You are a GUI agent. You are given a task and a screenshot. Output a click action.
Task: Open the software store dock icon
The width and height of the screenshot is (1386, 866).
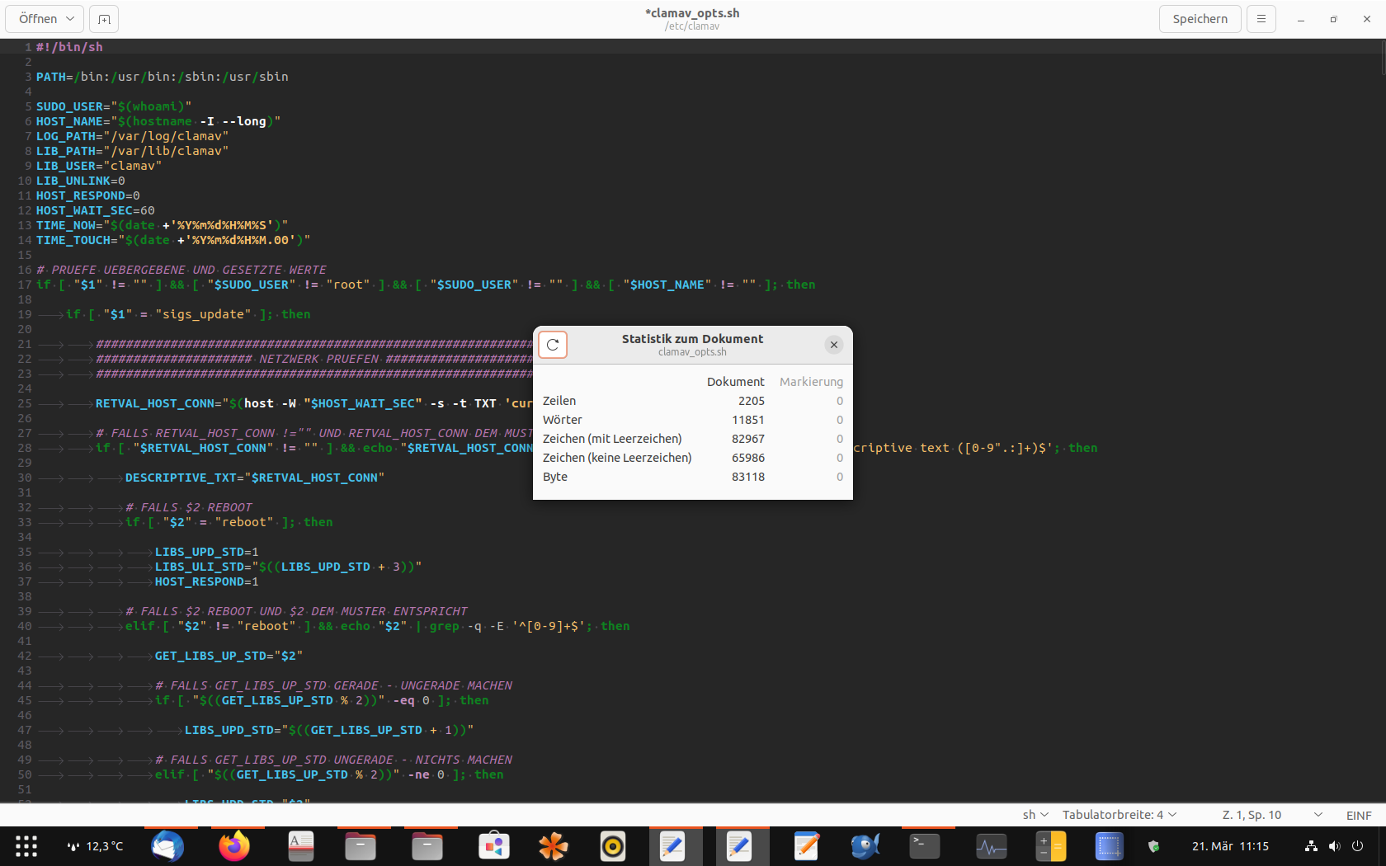494,846
